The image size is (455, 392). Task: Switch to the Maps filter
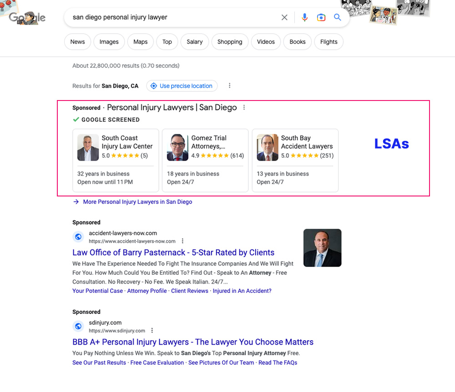pyautogui.click(x=141, y=42)
